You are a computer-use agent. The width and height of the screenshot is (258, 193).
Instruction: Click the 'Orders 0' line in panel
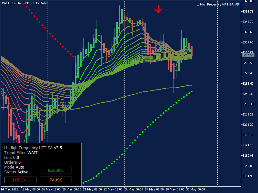click(x=12, y=162)
